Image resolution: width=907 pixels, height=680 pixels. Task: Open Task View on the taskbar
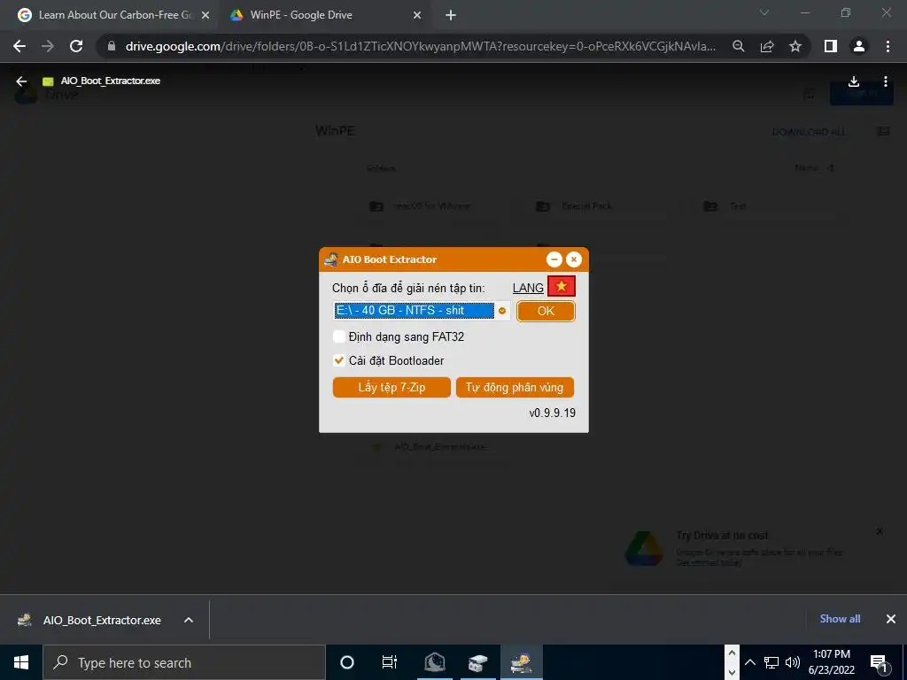[x=390, y=662]
